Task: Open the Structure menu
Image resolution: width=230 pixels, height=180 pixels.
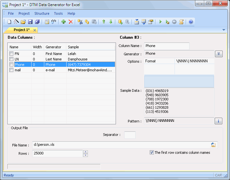Action: 42,13
